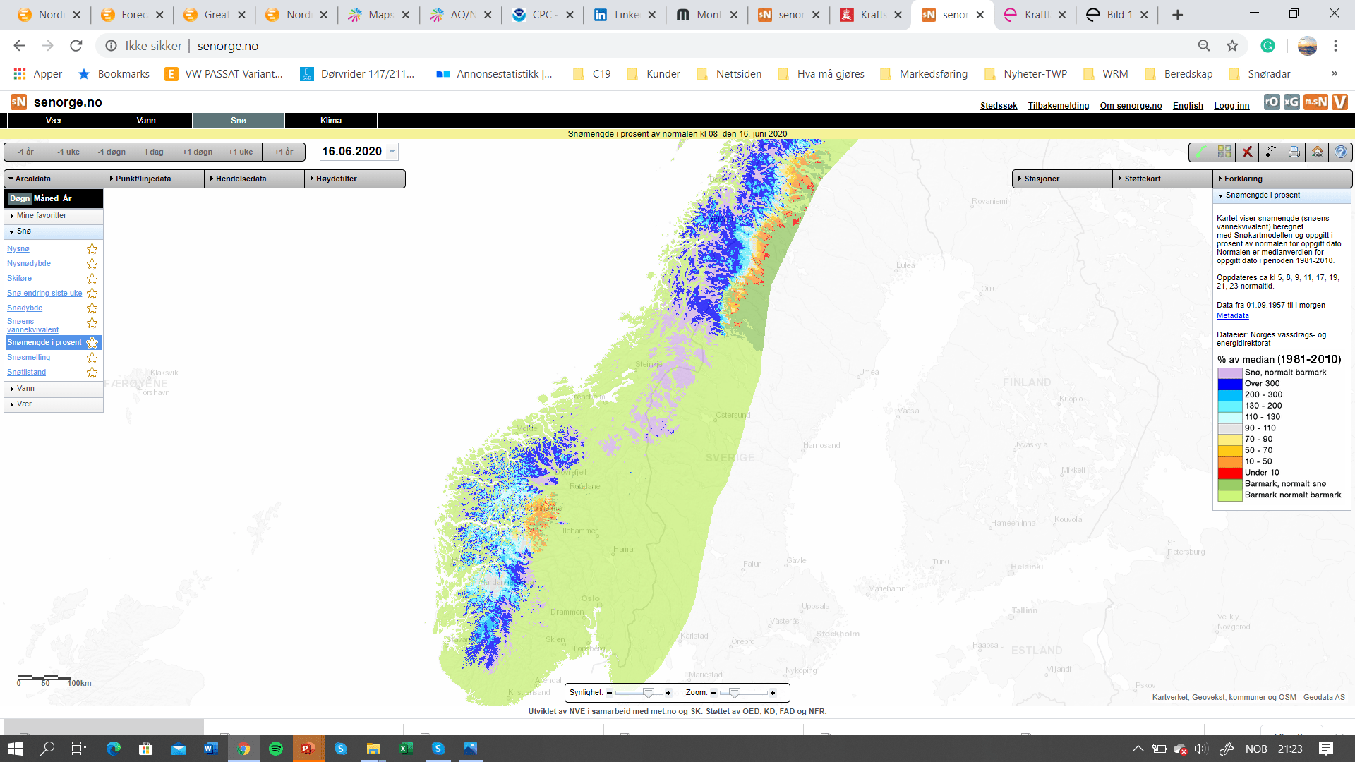Click the print map icon
The image size is (1355, 762).
point(1294,152)
